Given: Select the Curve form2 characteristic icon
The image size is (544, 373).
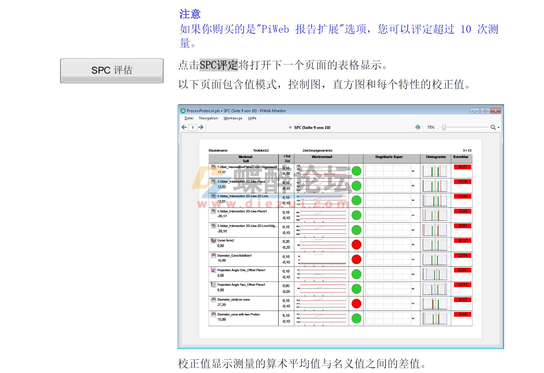Looking at the screenshot, I should click(x=213, y=240).
